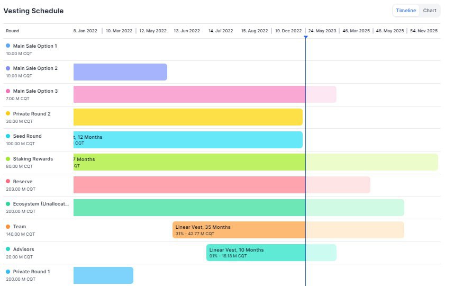The width and height of the screenshot is (454, 286).
Task: Click the red dot beside Reserve
Action: (x=8, y=182)
